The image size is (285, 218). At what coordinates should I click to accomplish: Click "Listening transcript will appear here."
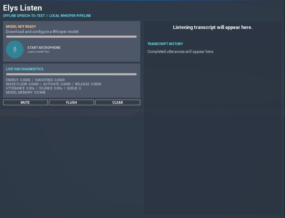pyautogui.click(x=213, y=27)
